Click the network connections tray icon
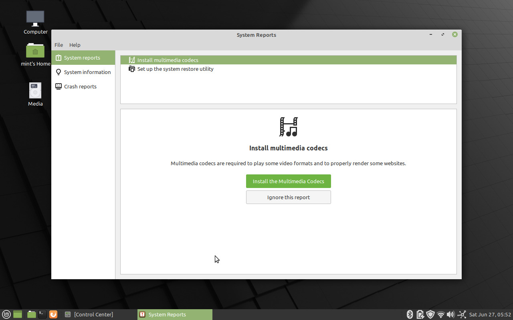Viewport: 513px width, 320px height. tap(462, 314)
